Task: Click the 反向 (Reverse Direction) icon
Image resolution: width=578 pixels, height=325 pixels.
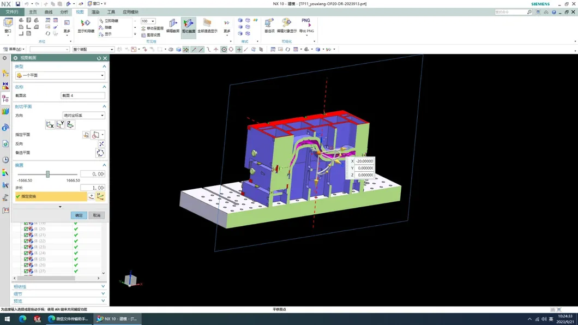Action: coord(101,144)
